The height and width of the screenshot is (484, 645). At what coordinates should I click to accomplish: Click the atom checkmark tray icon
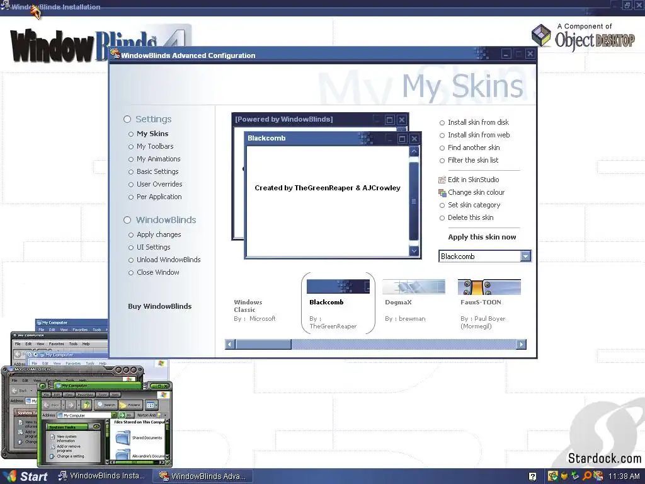552,476
